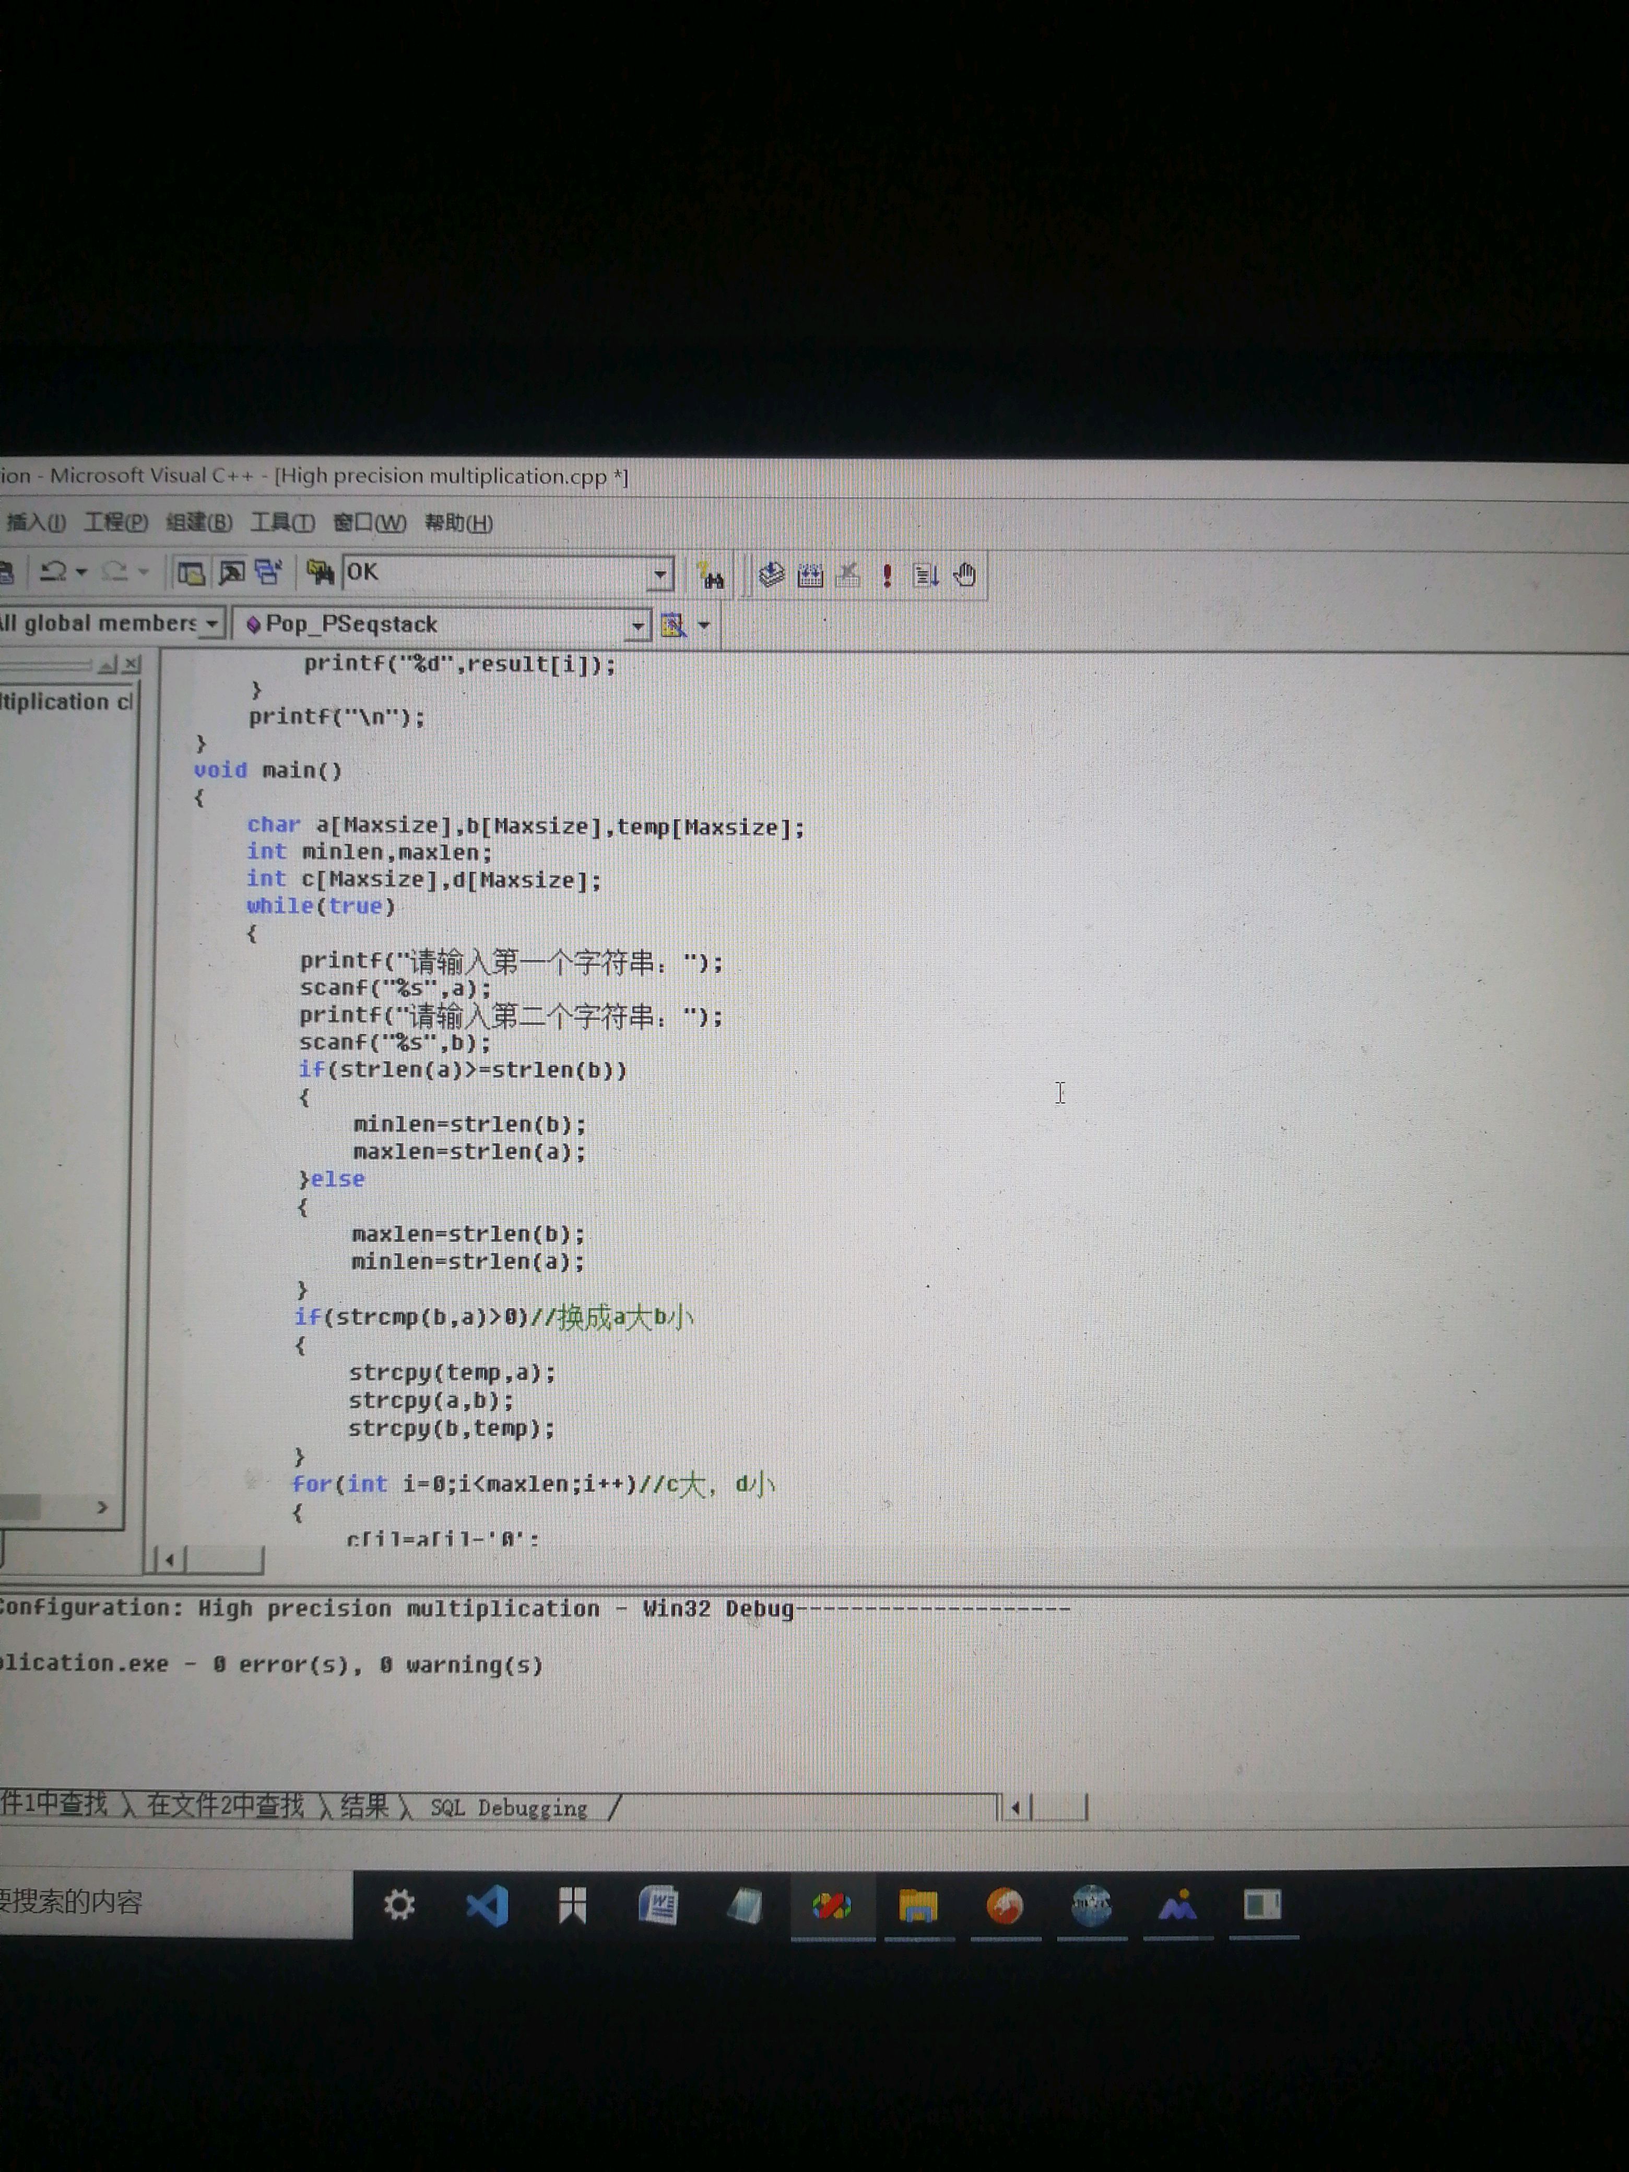Viewport: 1629px width, 2172px height.
Task: Click the greyed Redo toolbar icon
Action: pos(115,572)
